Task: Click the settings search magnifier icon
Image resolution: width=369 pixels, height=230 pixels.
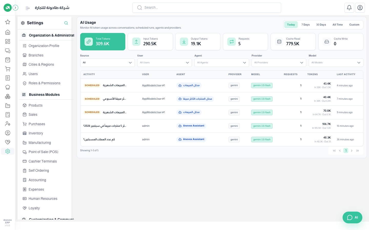Action: (x=66, y=23)
